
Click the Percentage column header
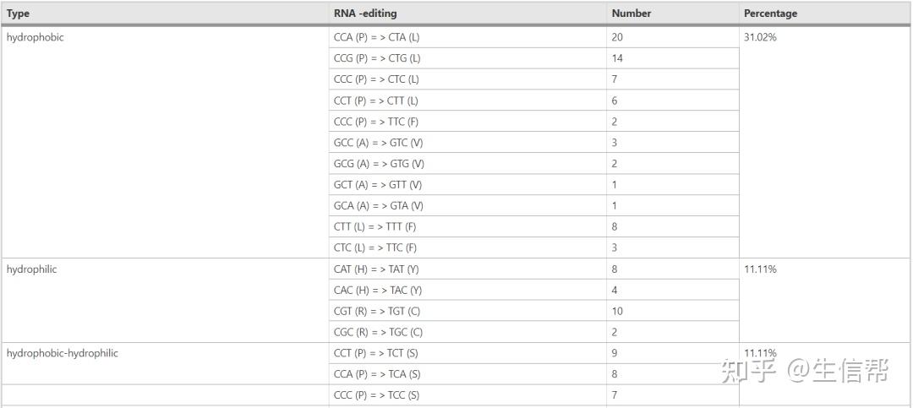click(x=770, y=14)
